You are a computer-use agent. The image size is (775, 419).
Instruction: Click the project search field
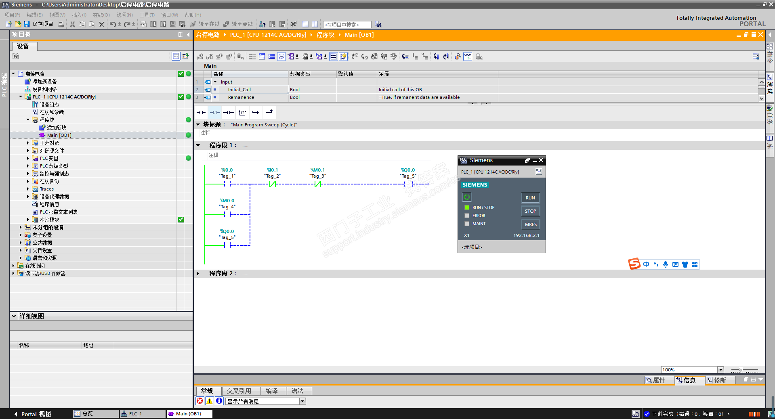pos(347,25)
